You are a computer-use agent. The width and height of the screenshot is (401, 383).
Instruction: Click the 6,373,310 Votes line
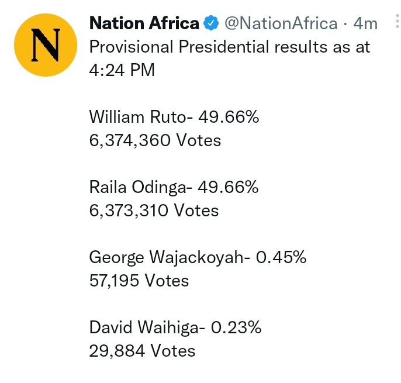click(154, 211)
